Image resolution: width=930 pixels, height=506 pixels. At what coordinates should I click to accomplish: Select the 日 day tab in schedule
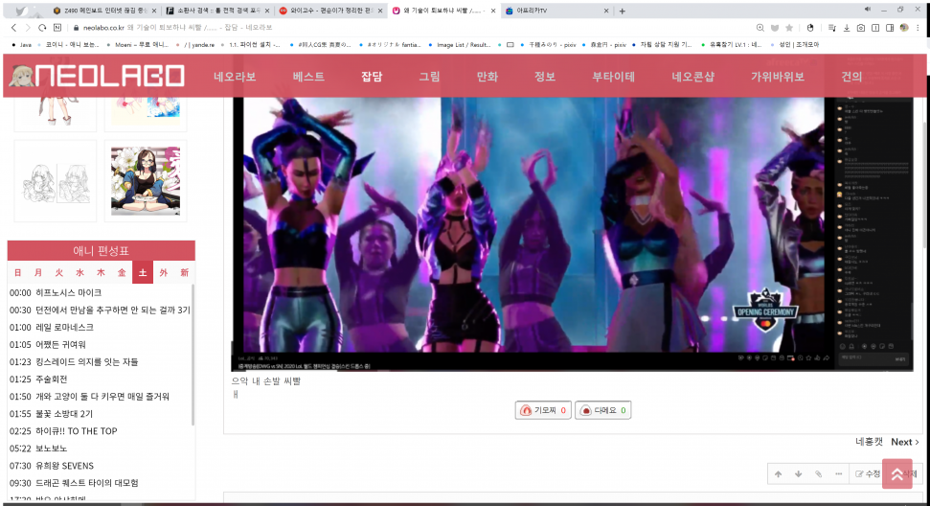click(x=18, y=272)
